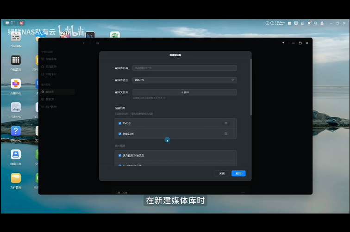Select 用户管理 in the left sidebar
This screenshot has width=350, height=232.
point(50,106)
